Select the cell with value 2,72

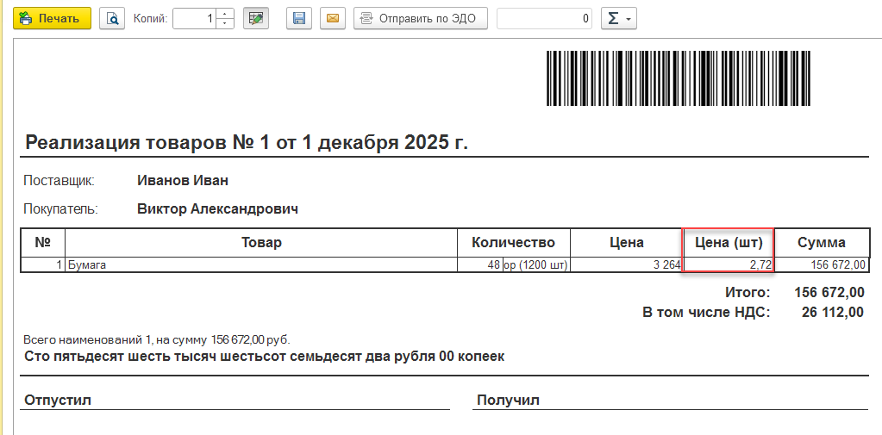tap(729, 265)
